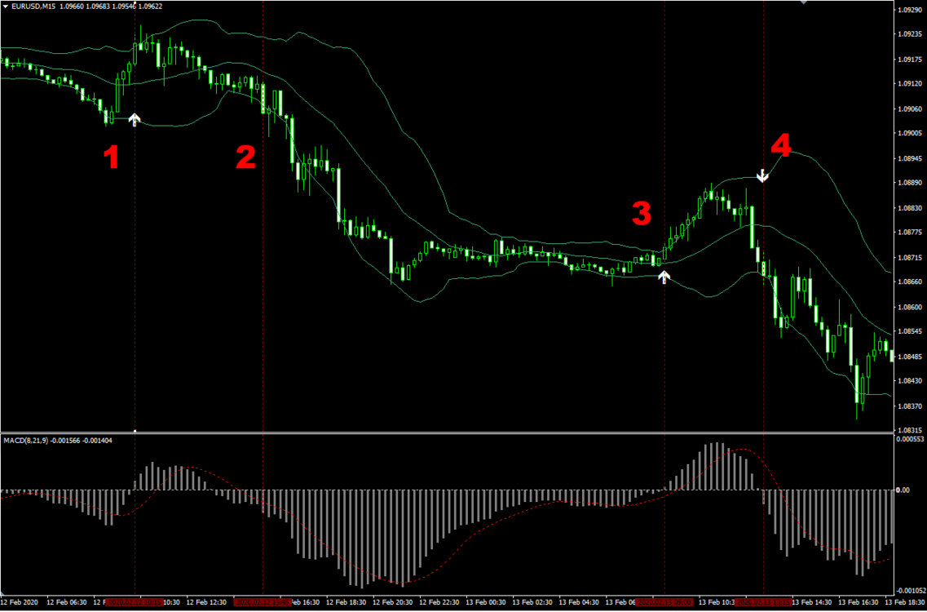927x612 pixels.
Task: Click the small triangle before EURUSD,M15 title
Action: point(6,7)
